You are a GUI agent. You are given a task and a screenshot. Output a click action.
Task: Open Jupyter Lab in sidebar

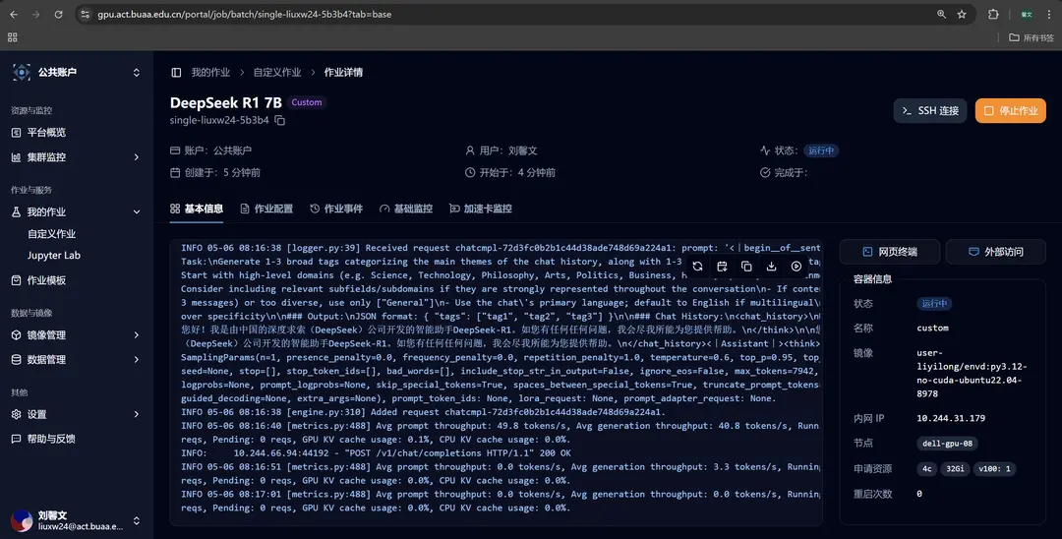click(x=53, y=256)
